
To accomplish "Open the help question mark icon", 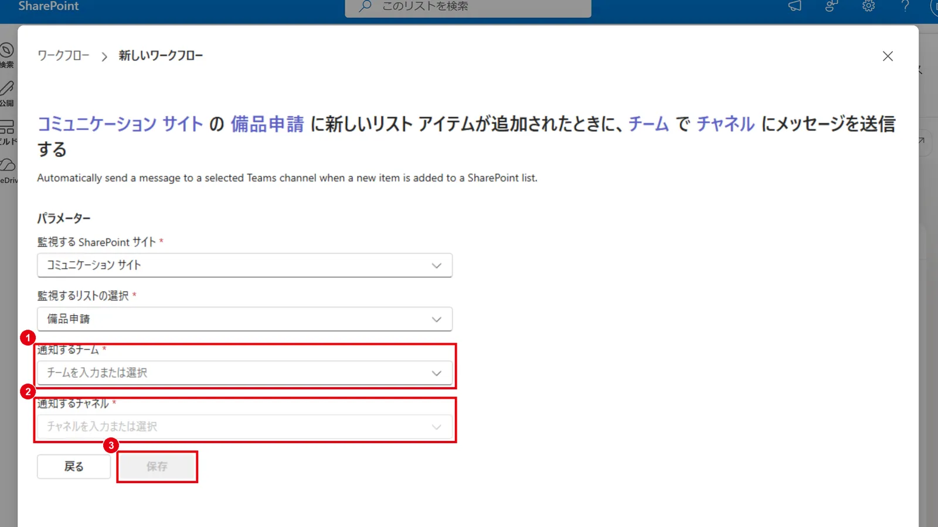I will [905, 6].
